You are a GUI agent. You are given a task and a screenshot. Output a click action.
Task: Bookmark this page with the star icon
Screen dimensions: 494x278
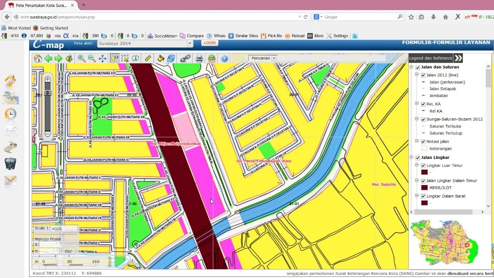[411, 17]
